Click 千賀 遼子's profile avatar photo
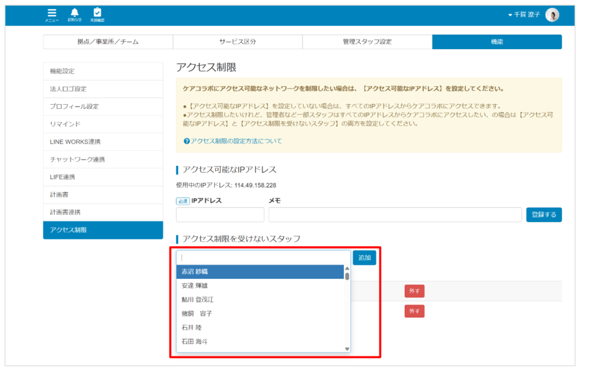Image resolution: width=592 pixels, height=373 pixels. click(553, 15)
